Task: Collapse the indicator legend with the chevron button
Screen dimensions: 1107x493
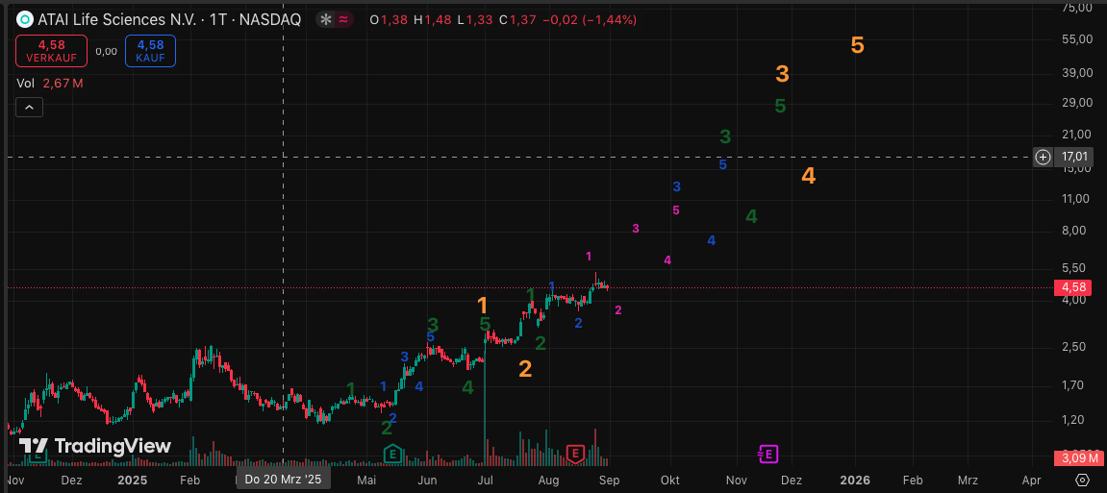Action: pyautogui.click(x=29, y=108)
